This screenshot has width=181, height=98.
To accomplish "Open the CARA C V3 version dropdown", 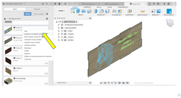I will (46, 74).
